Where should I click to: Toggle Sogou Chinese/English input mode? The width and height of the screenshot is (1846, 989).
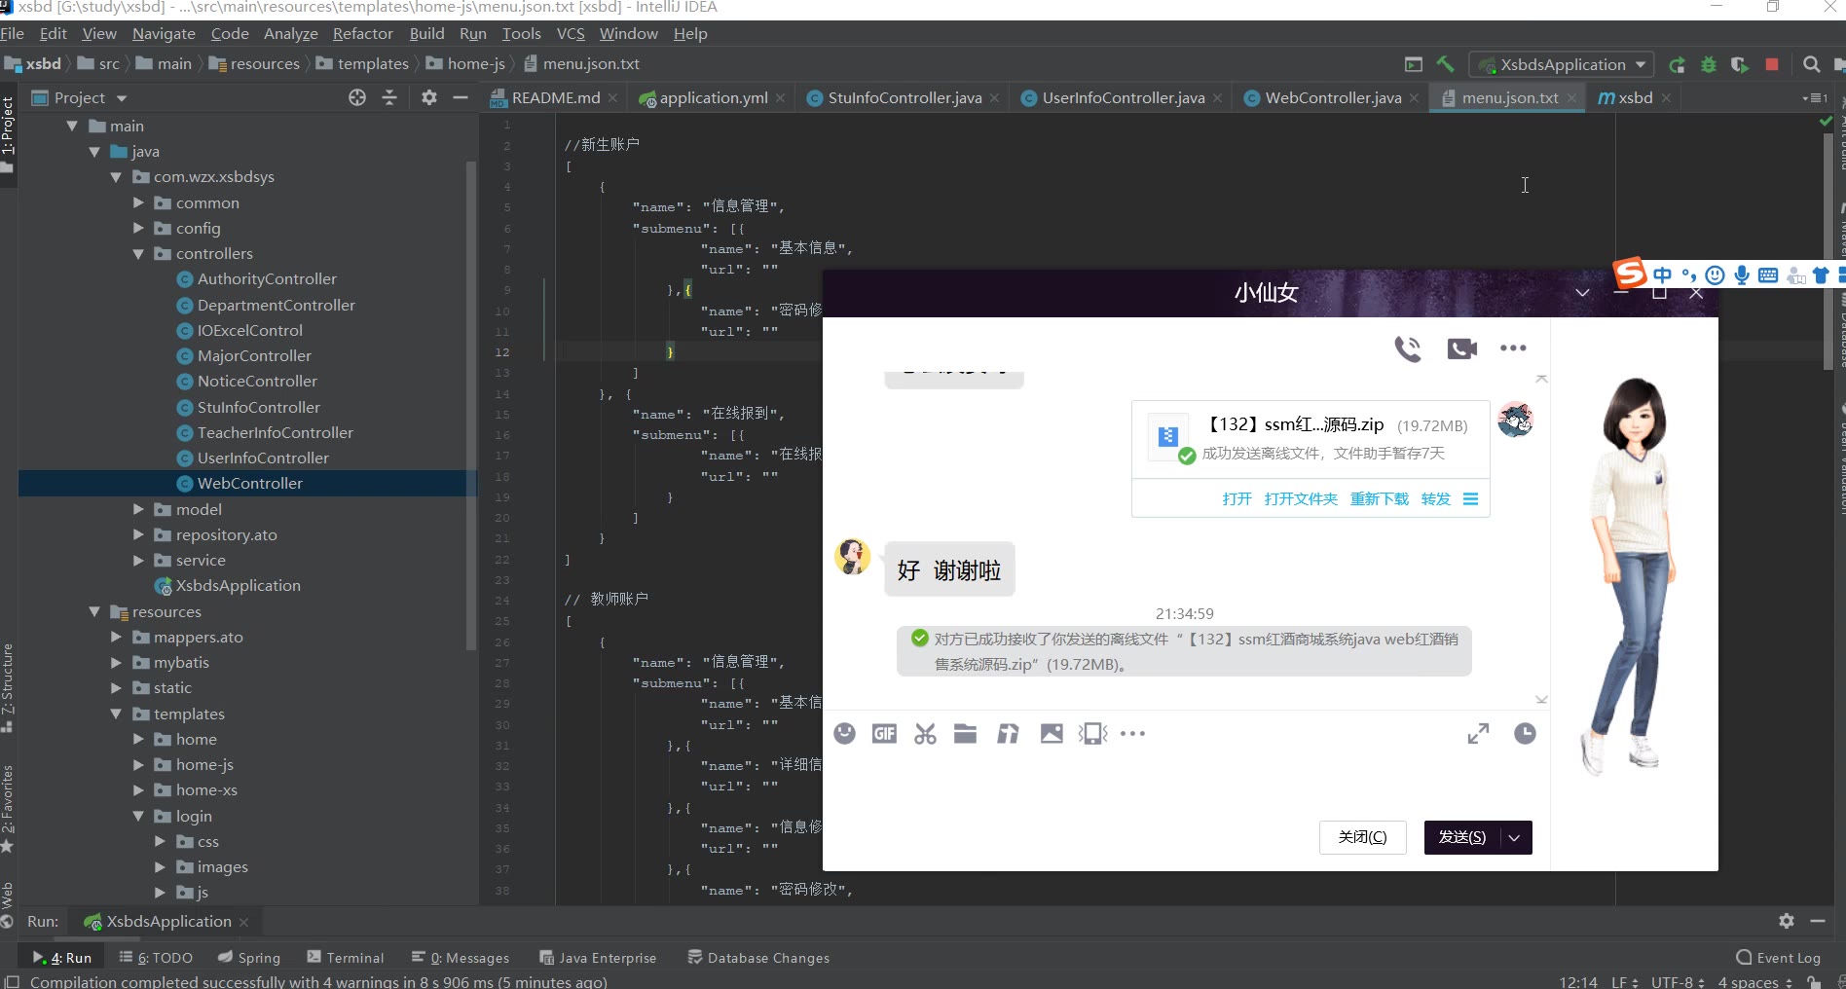tap(1662, 275)
